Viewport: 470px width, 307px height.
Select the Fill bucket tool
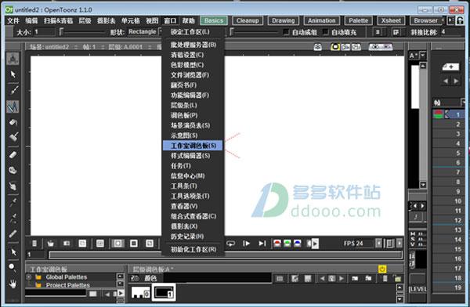(x=13, y=122)
